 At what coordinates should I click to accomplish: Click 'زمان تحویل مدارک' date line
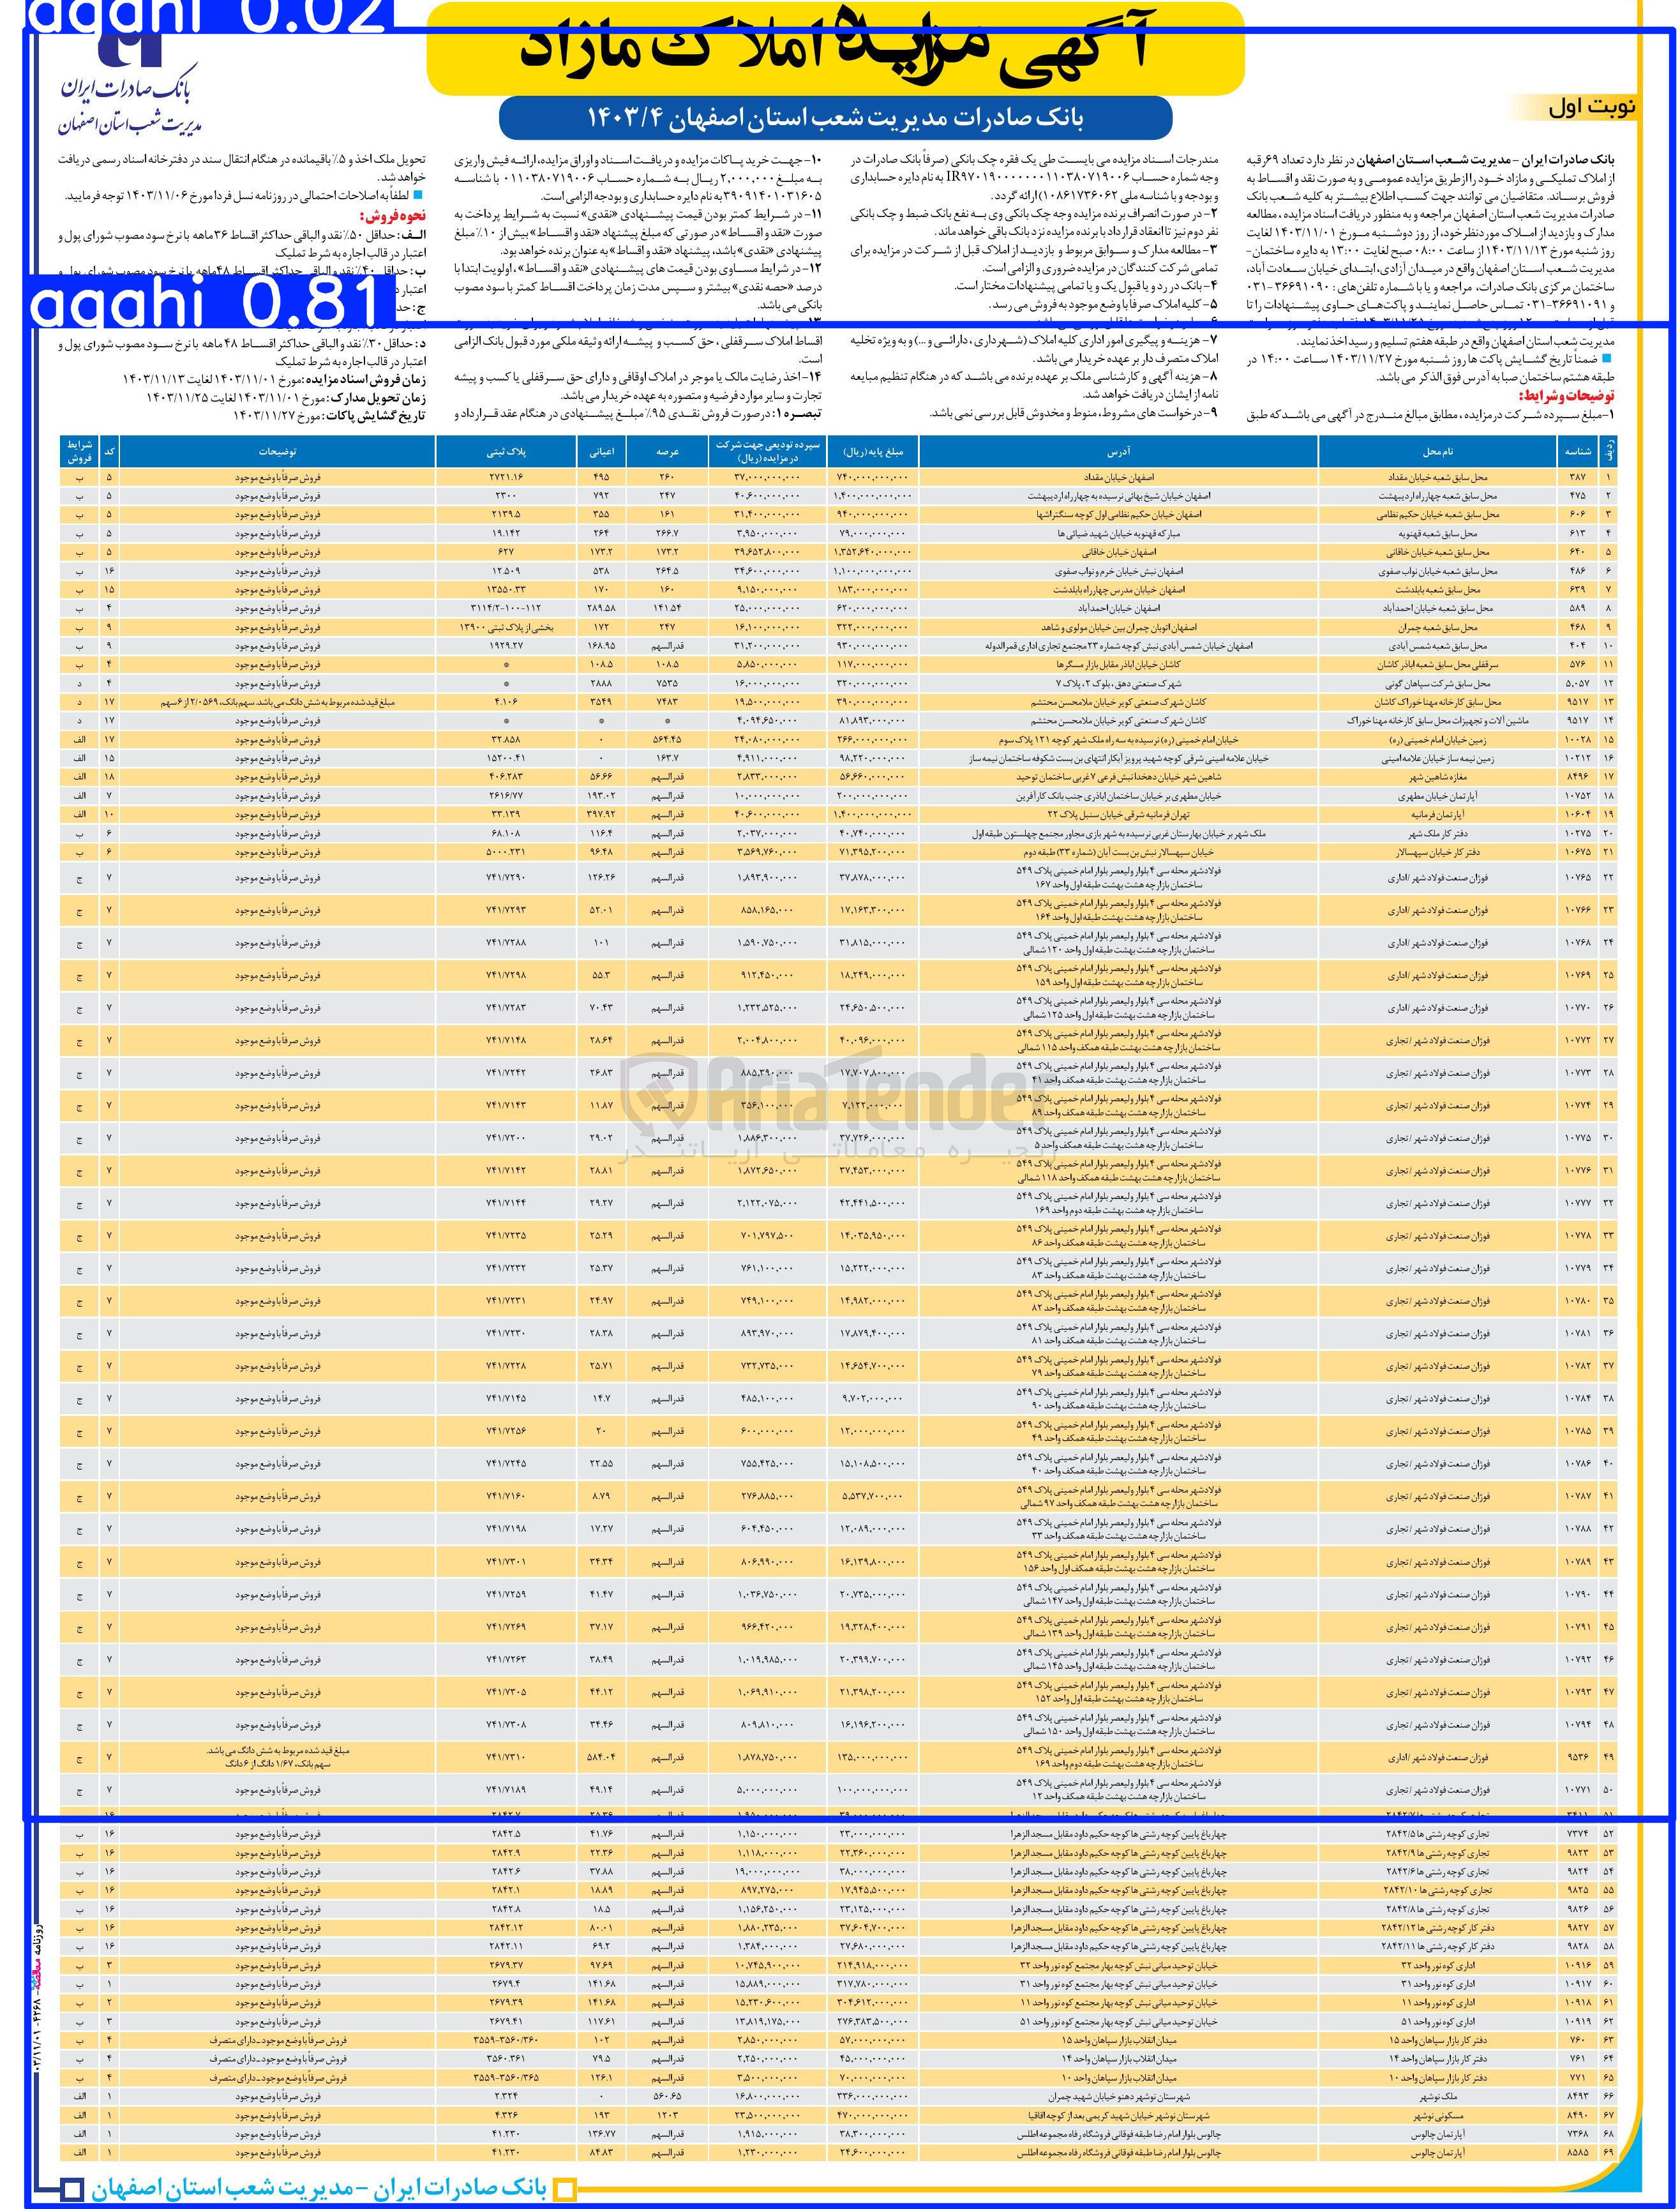[286, 397]
